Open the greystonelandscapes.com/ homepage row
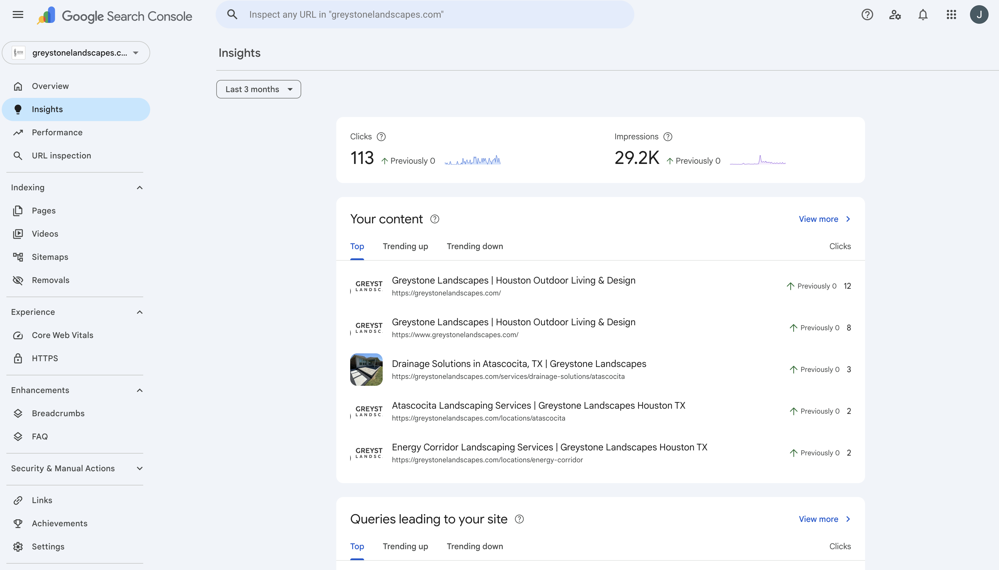Image resolution: width=999 pixels, height=570 pixels. click(x=600, y=286)
